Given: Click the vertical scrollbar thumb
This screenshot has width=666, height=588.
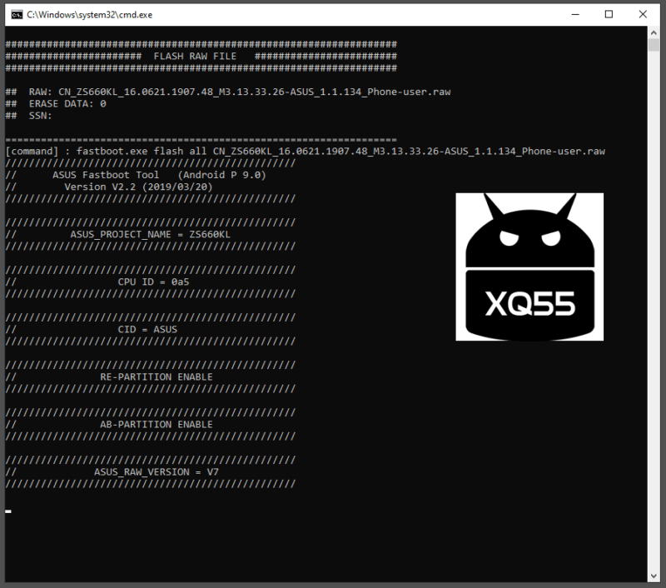Looking at the screenshot, I should tap(654, 45).
